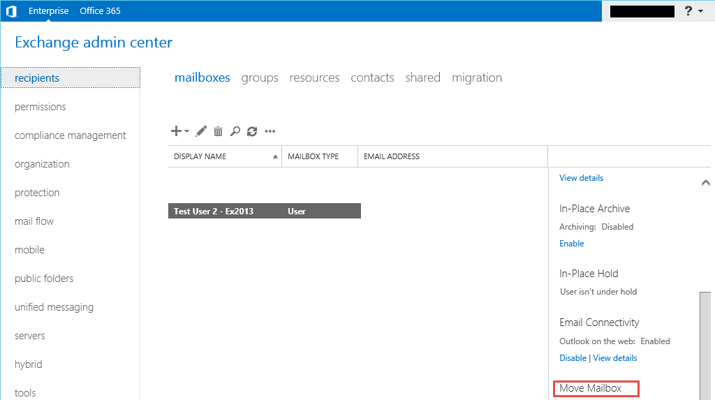
Task: Go to compliance management section
Action: point(71,135)
